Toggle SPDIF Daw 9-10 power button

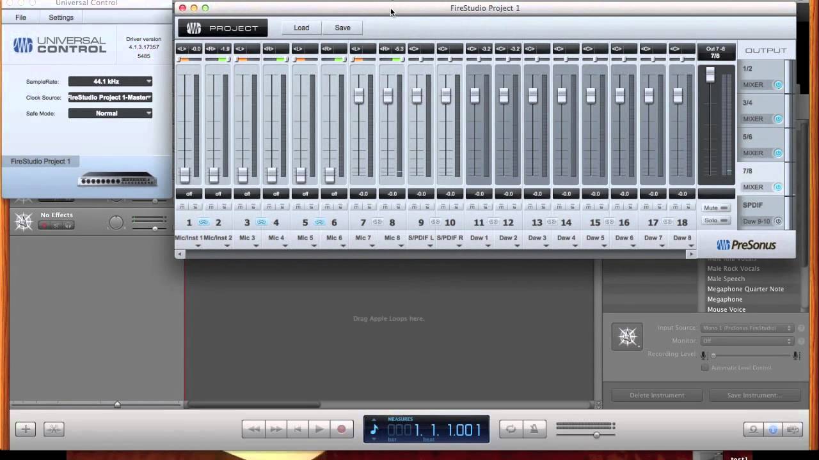pyautogui.click(x=778, y=221)
